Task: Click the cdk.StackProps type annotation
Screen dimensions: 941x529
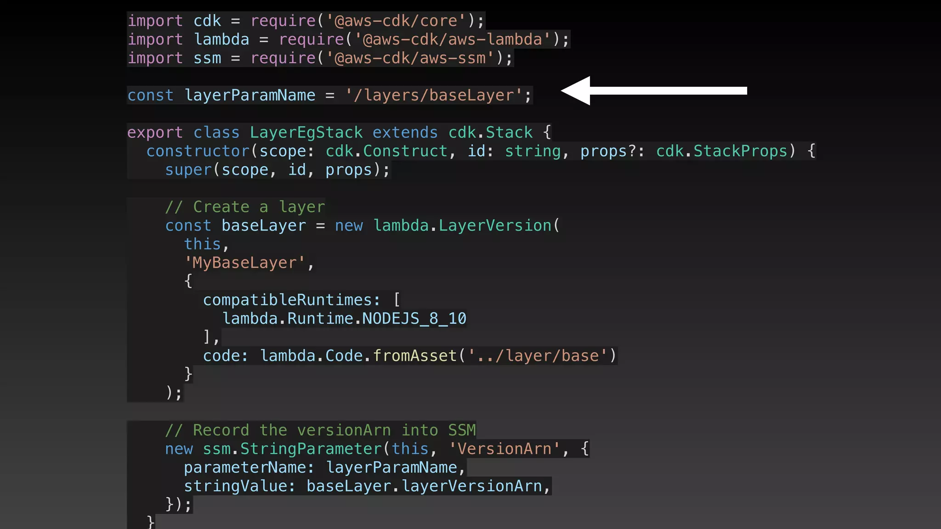Action: tap(722, 151)
